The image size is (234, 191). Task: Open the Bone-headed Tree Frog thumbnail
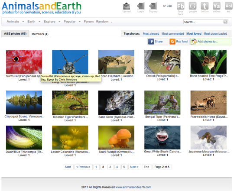(208, 62)
